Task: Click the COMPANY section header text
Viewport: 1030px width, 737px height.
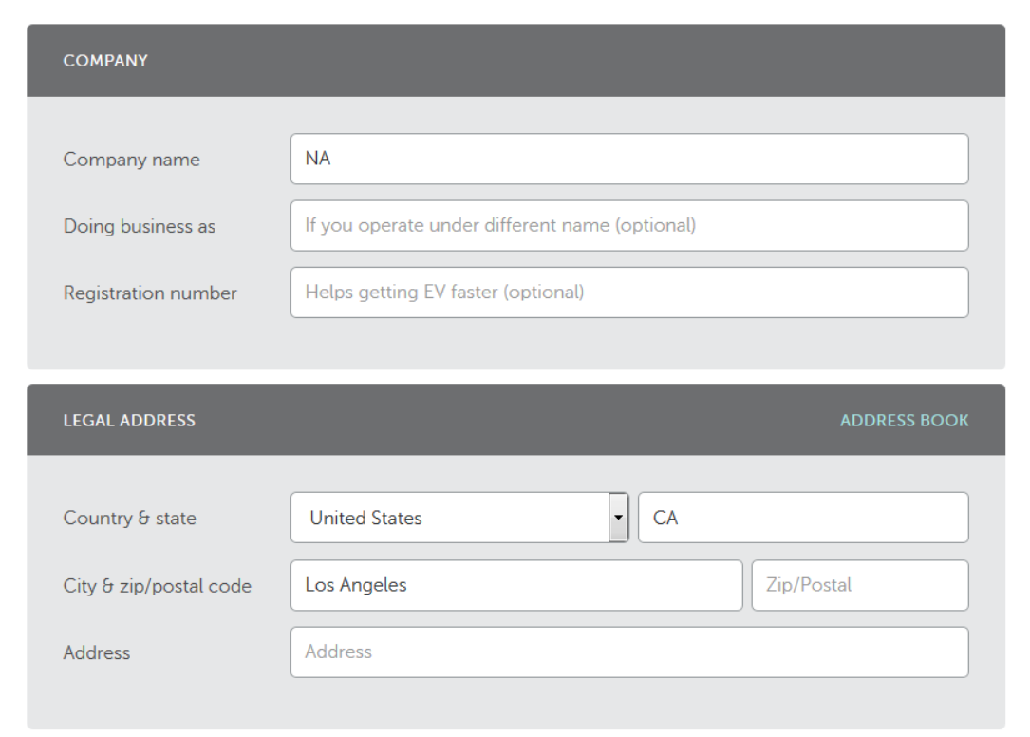Action: 105,61
